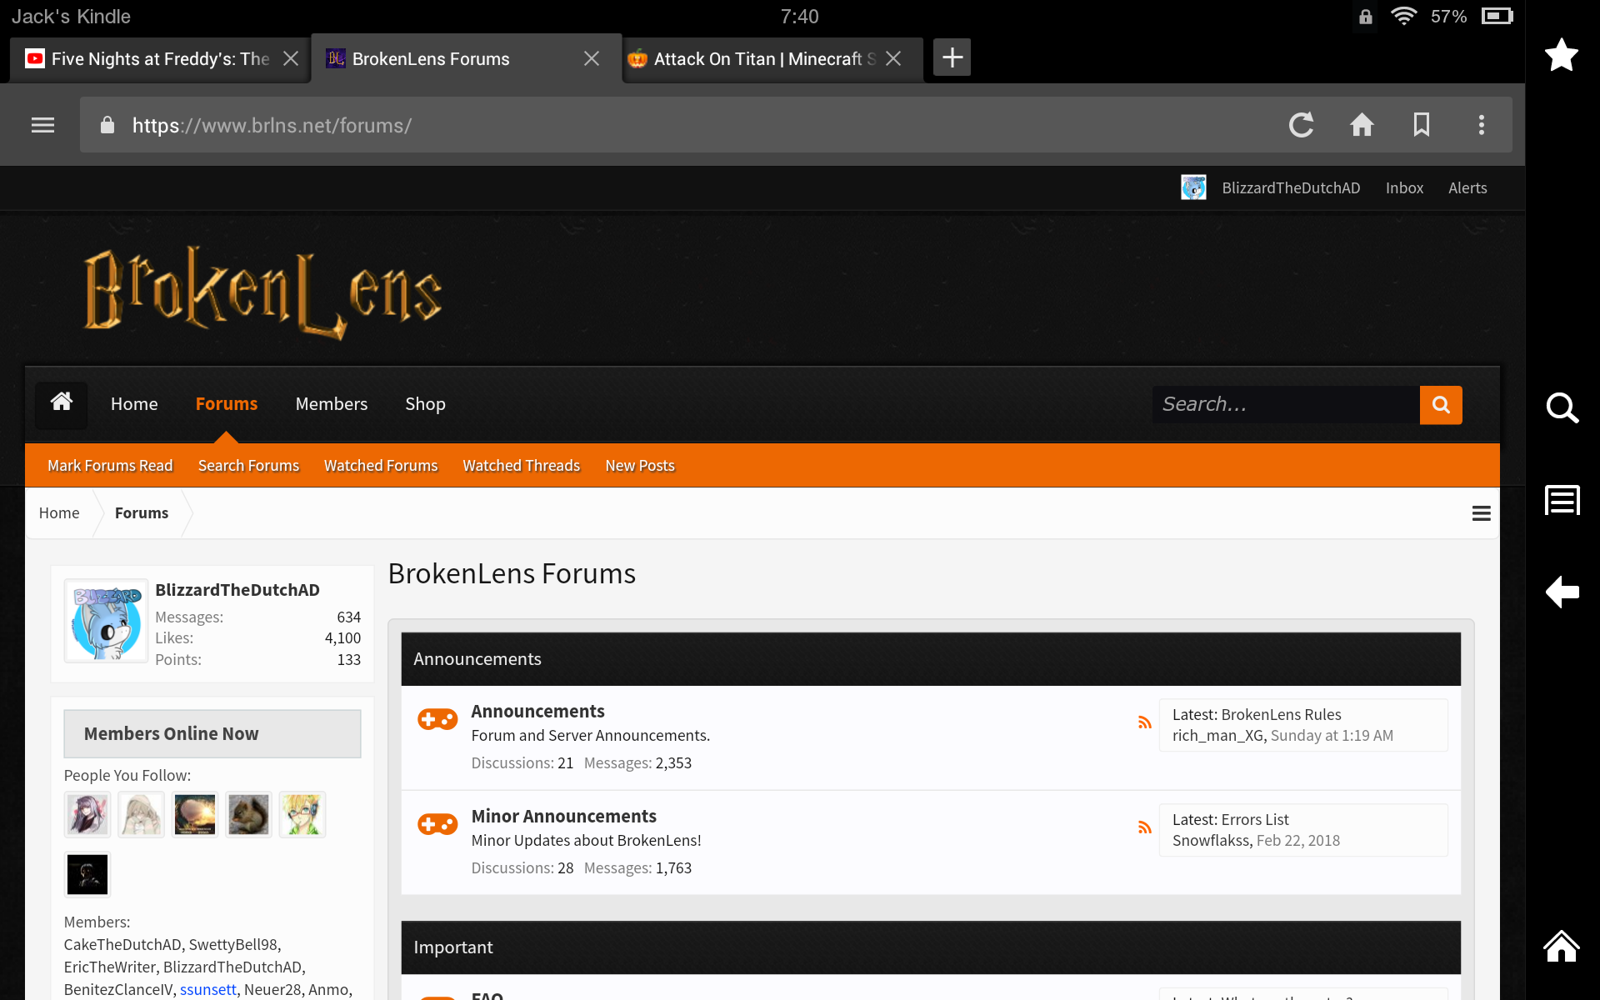Reload the page with the refresh icon

1301,125
